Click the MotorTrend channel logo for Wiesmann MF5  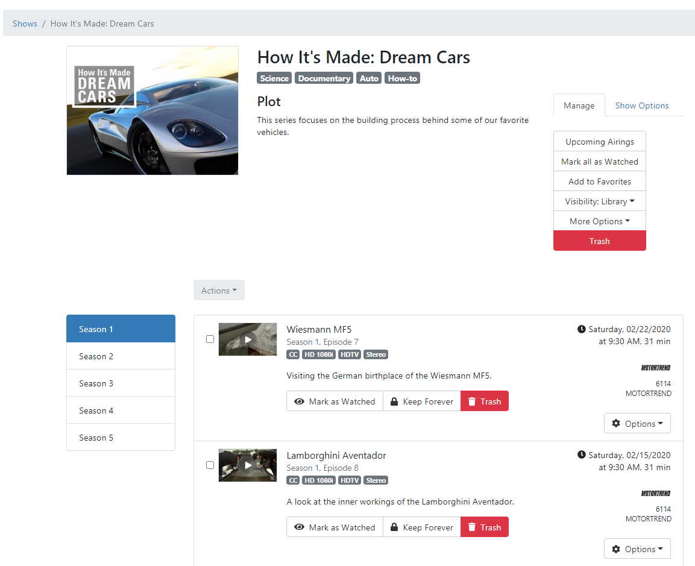(655, 368)
